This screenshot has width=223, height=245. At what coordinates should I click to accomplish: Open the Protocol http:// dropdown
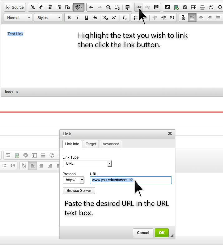(x=74, y=180)
